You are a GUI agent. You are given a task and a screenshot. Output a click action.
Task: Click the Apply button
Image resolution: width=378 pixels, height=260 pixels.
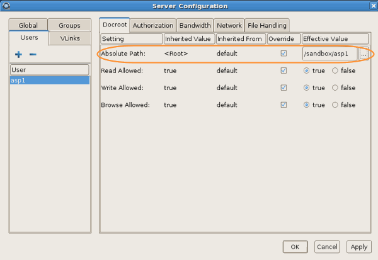point(359,247)
